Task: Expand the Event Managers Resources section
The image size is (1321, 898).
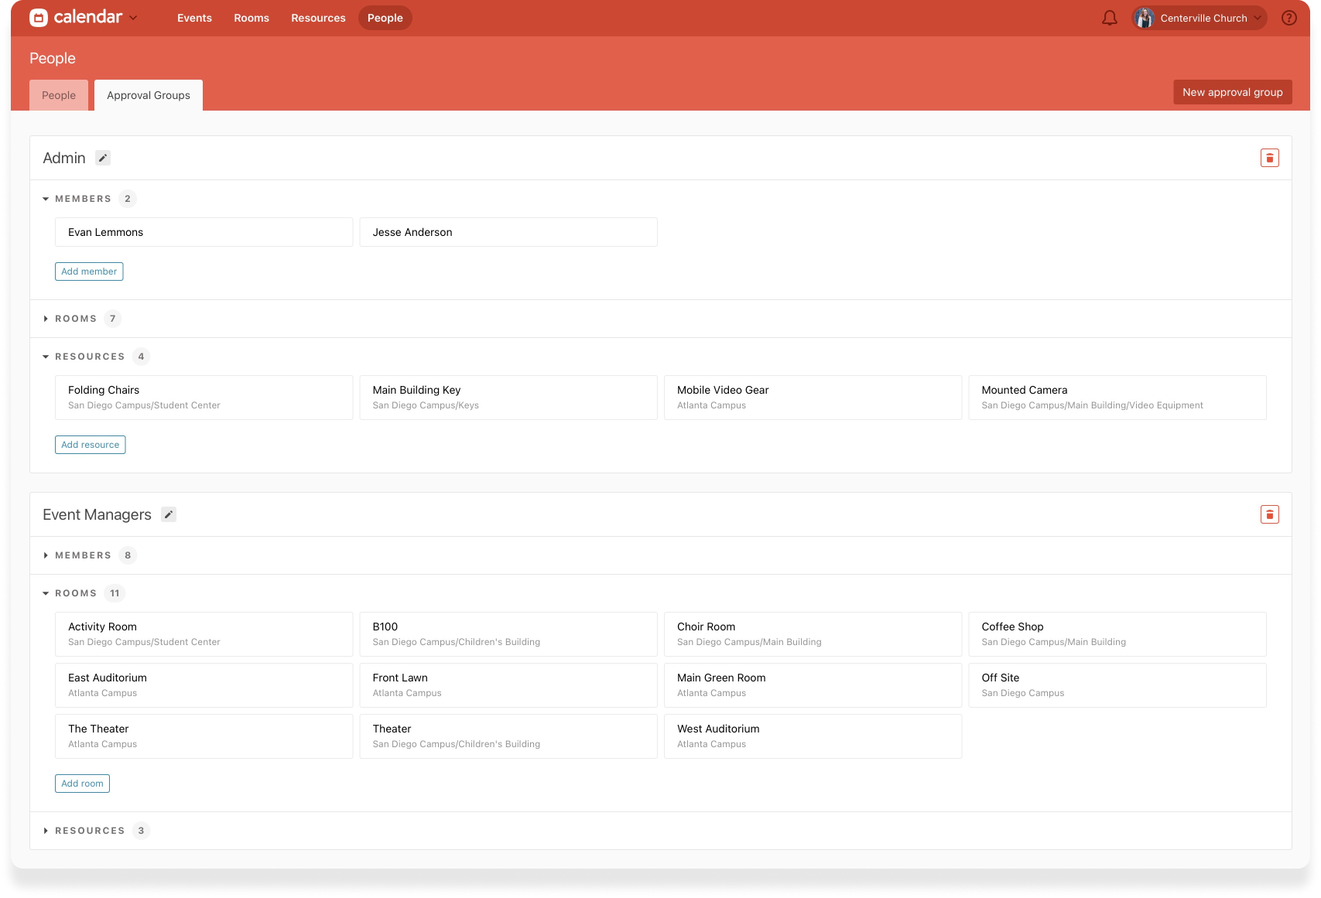Action: 46,831
